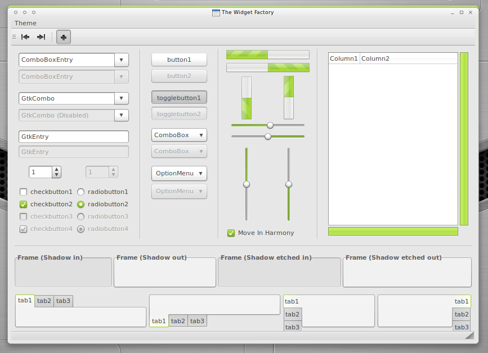
Task: Select tab1 in the right-tabbed notebook
Action: (462, 301)
